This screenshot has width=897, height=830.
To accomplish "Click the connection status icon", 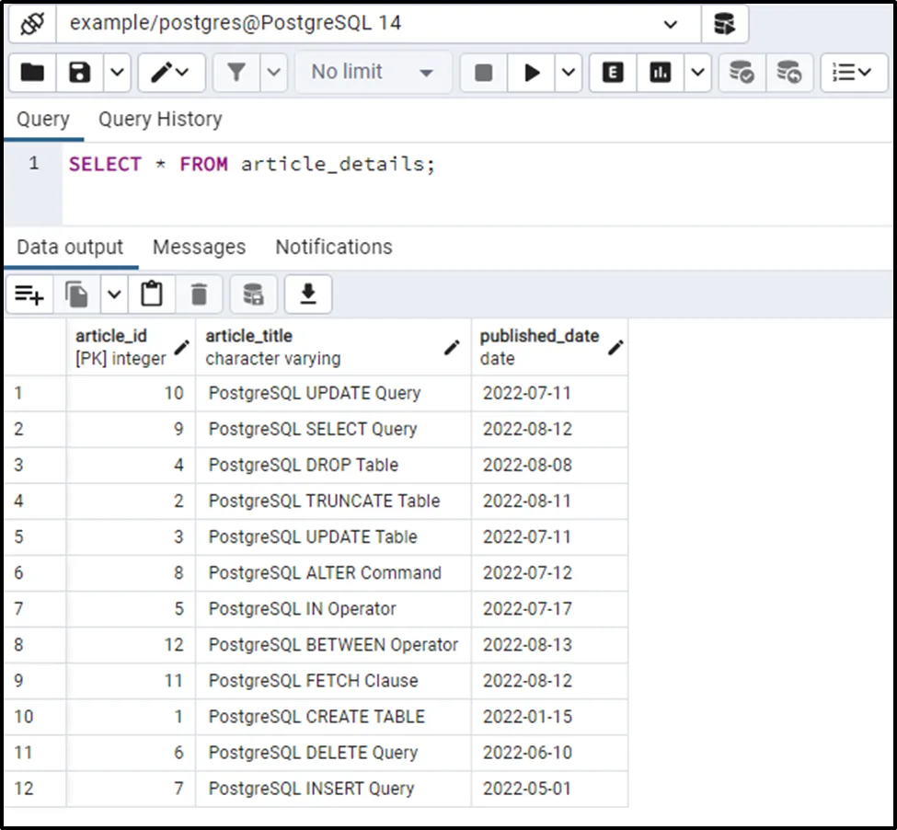I will 32,24.
